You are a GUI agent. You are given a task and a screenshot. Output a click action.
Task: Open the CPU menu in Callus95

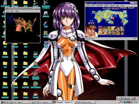pos(93,5)
